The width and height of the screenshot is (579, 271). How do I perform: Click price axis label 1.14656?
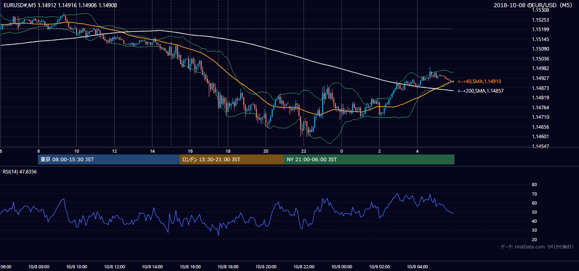pos(540,127)
